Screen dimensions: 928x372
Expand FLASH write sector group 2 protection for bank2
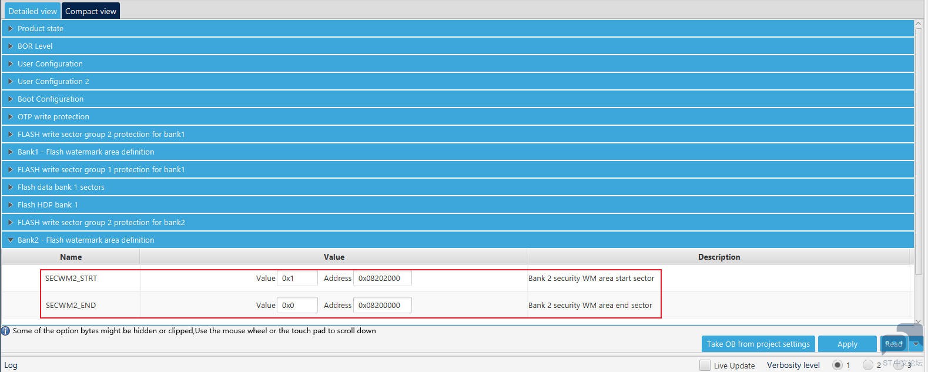(x=457, y=222)
